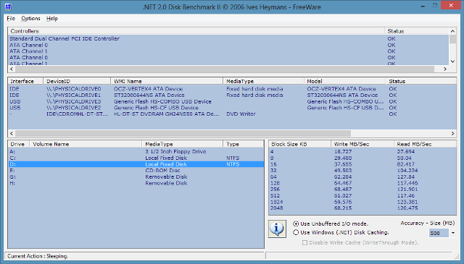Select highlighted drive D: row
This screenshot has width=464, height=264.
(136, 164)
